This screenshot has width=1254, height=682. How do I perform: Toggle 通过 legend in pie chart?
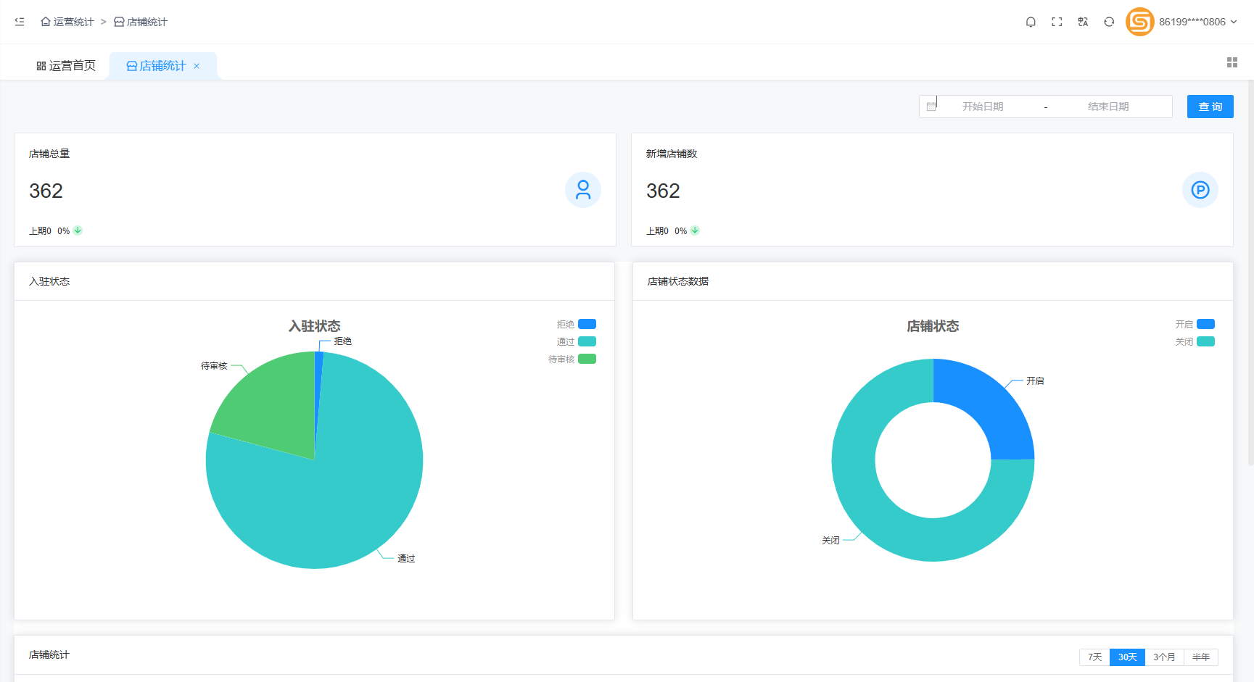tap(587, 341)
